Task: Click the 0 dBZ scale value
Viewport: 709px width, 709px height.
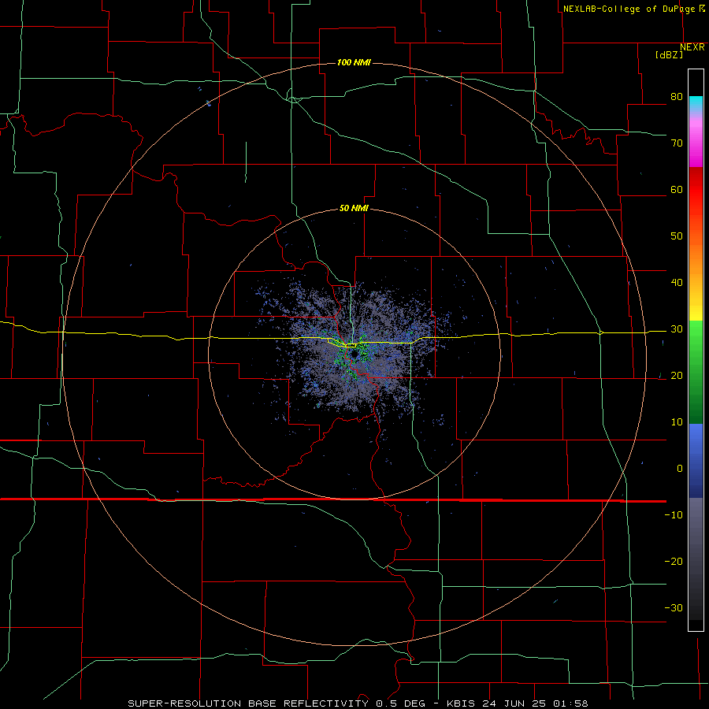Action: pyautogui.click(x=680, y=469)
